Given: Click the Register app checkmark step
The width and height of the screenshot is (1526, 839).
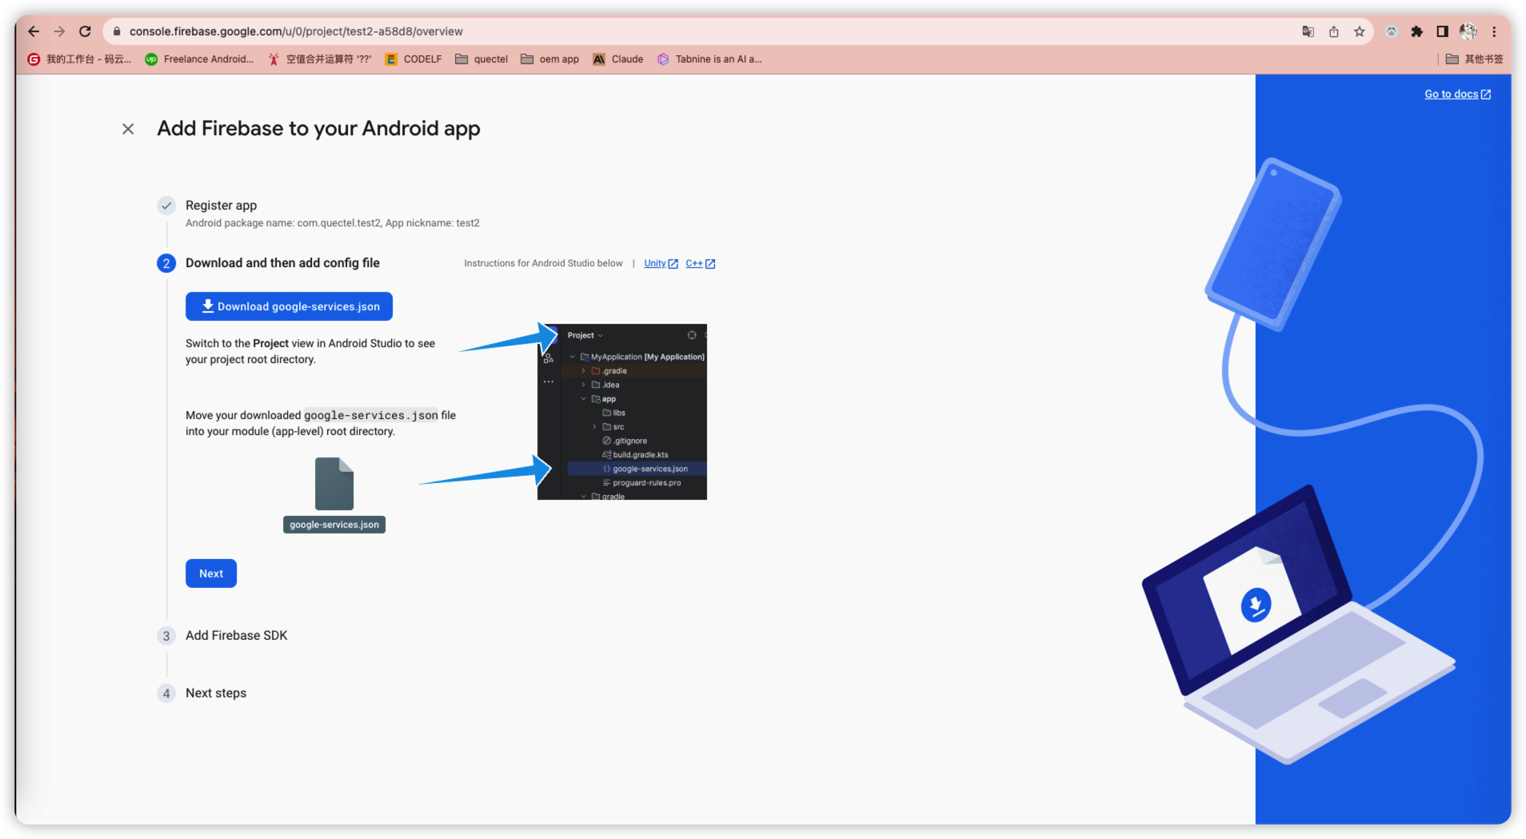Looking at the screenshot, I should pos(166,206).
